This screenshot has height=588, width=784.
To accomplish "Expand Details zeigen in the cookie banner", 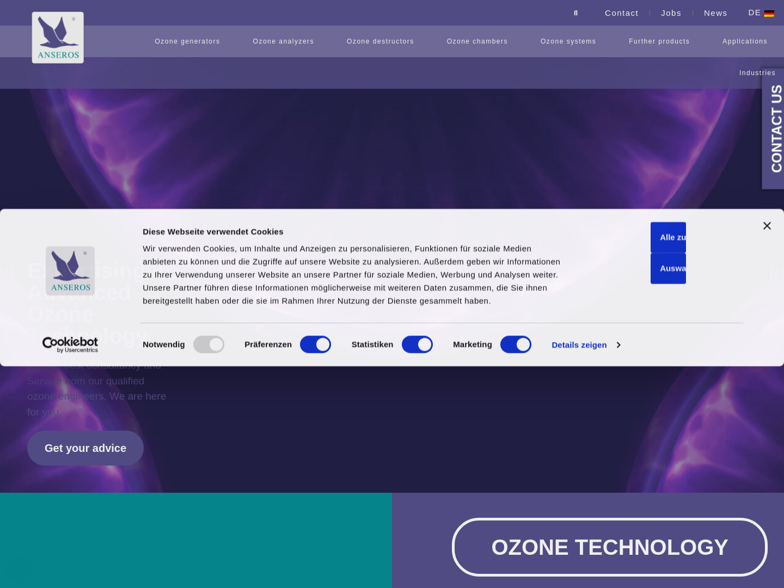I will pyautogui.click(x=586, y=345).
